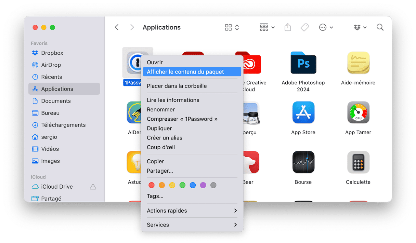Click the back navigation arrow

pyautogui.click(x=117, y=27)
